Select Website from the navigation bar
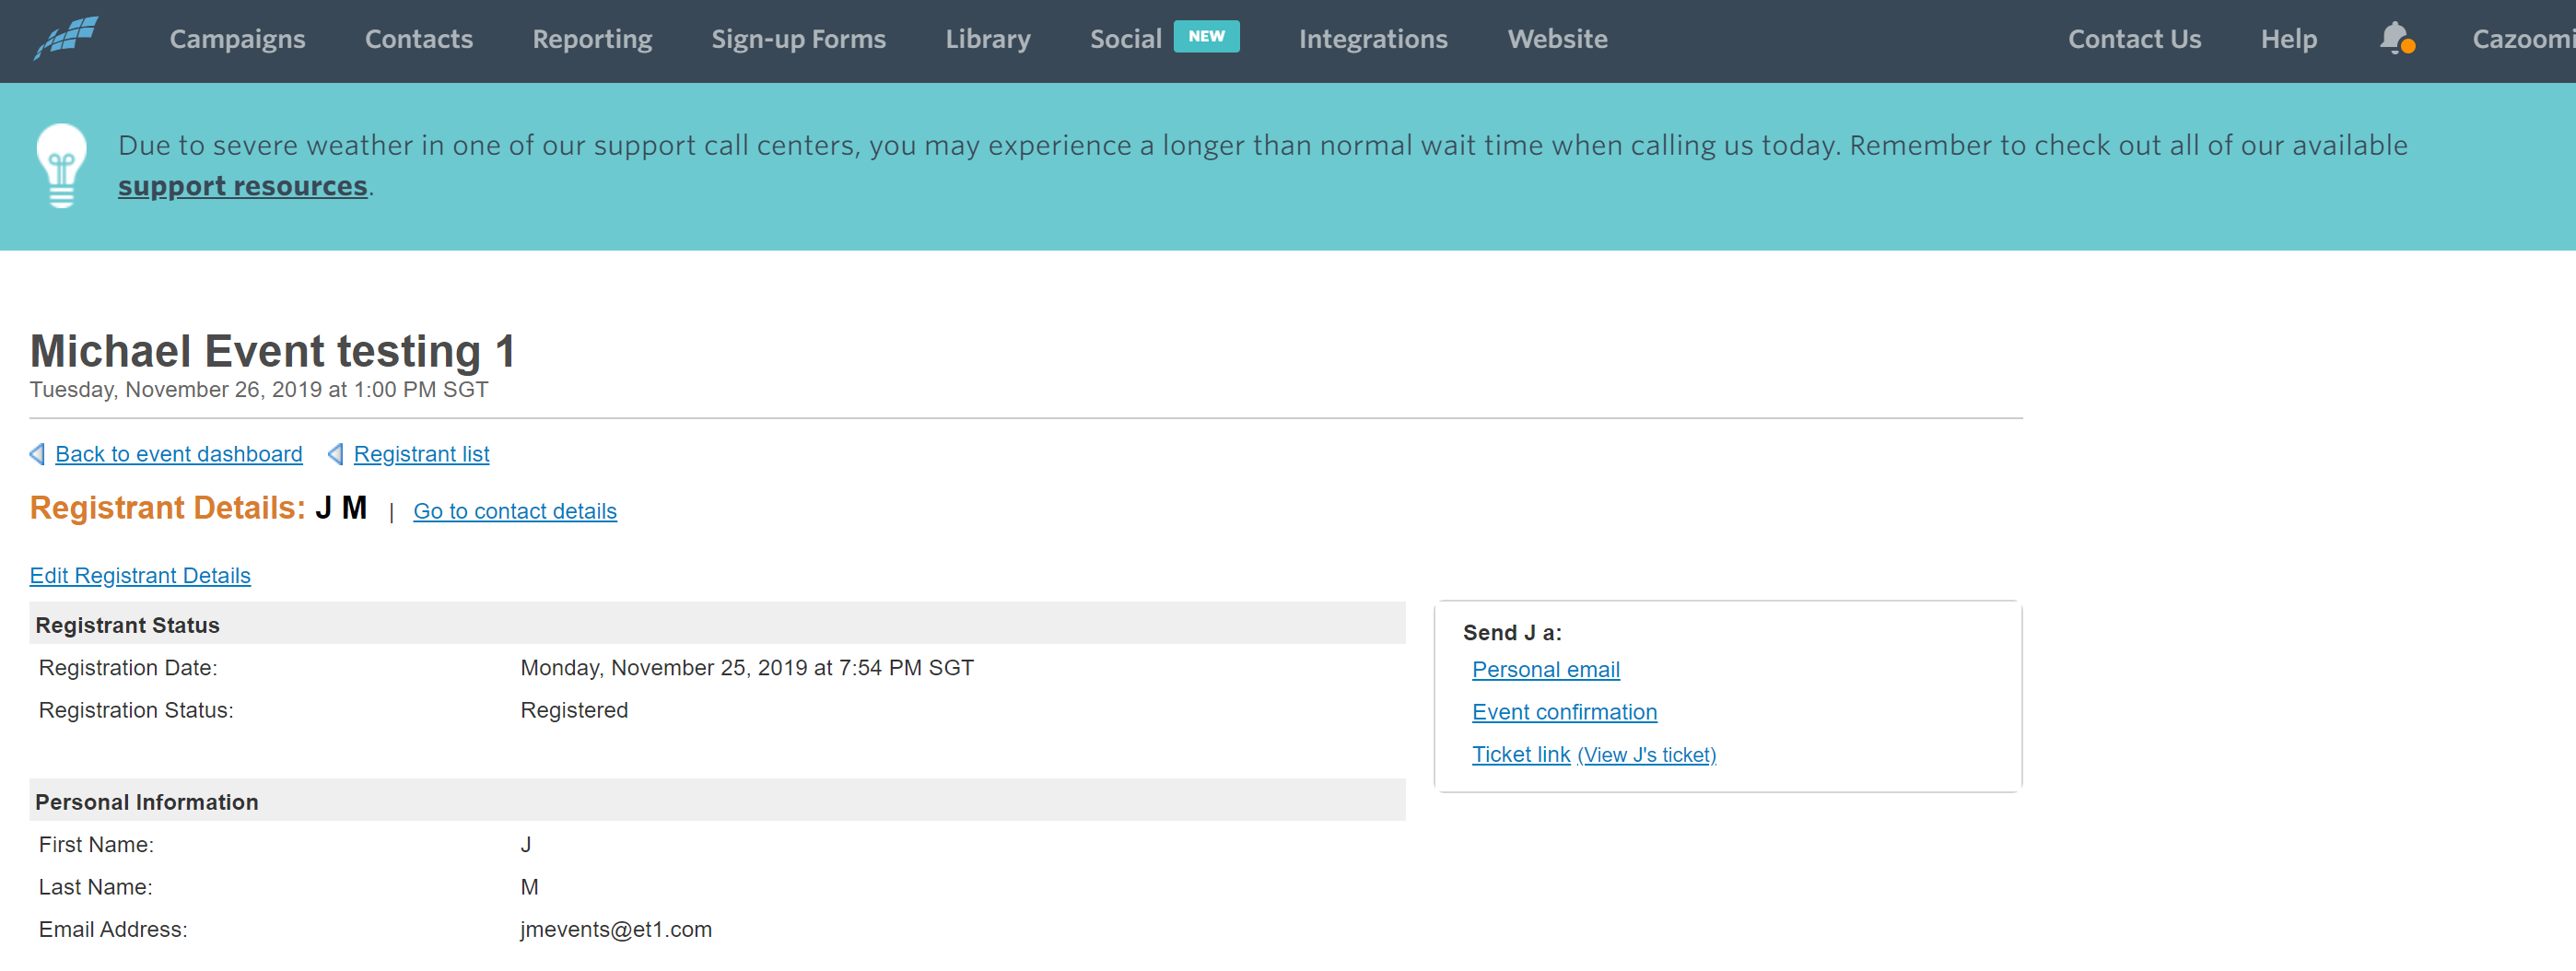 (x=1558, y=39)
